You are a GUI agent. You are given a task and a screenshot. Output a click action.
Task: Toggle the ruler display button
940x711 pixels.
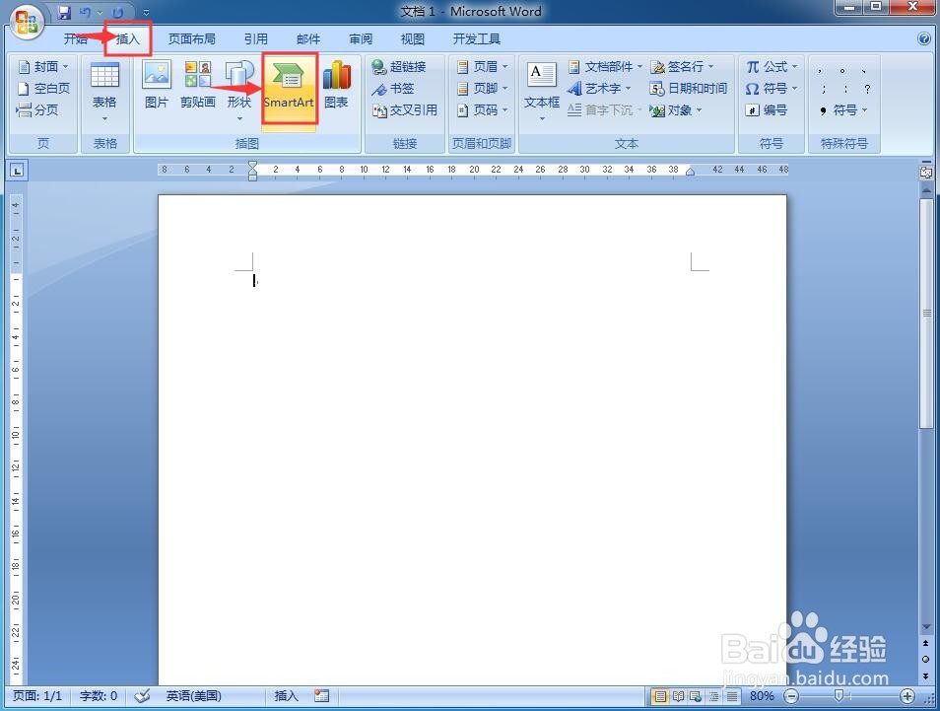pos(926,173)
